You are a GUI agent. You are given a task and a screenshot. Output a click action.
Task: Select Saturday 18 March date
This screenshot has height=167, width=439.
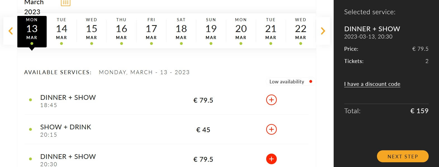click(181, 31)
